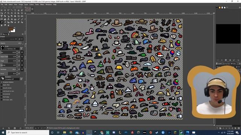Viewport: 241px width, 135px height.
Task: Enable the Hard edge checkbox
Action: [2, 97]
